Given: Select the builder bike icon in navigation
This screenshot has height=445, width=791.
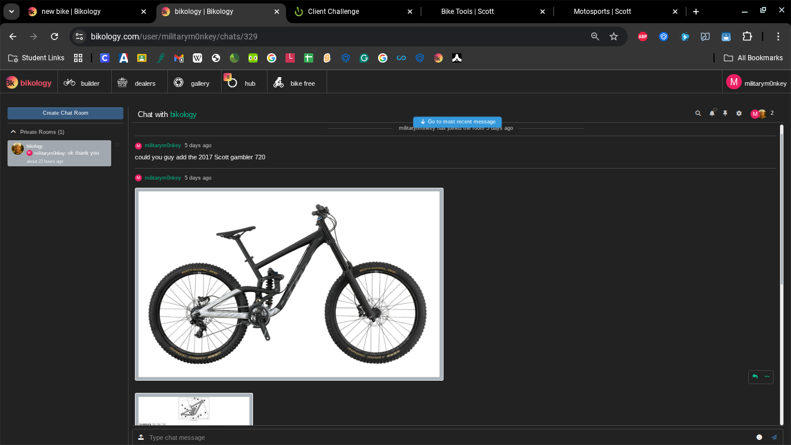Looking at the screenshot, I should tap(68, 83).
